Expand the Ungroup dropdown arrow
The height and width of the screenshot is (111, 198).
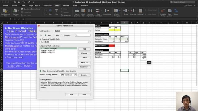[x=136, y=10]
